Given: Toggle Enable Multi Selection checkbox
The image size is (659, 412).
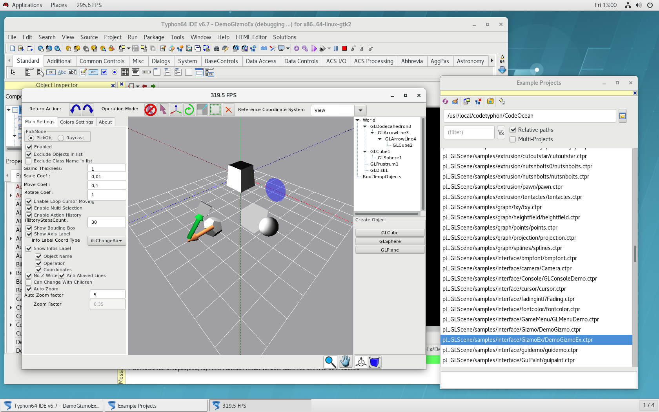Looking at the screenshot, I should (x=29, y=208).
